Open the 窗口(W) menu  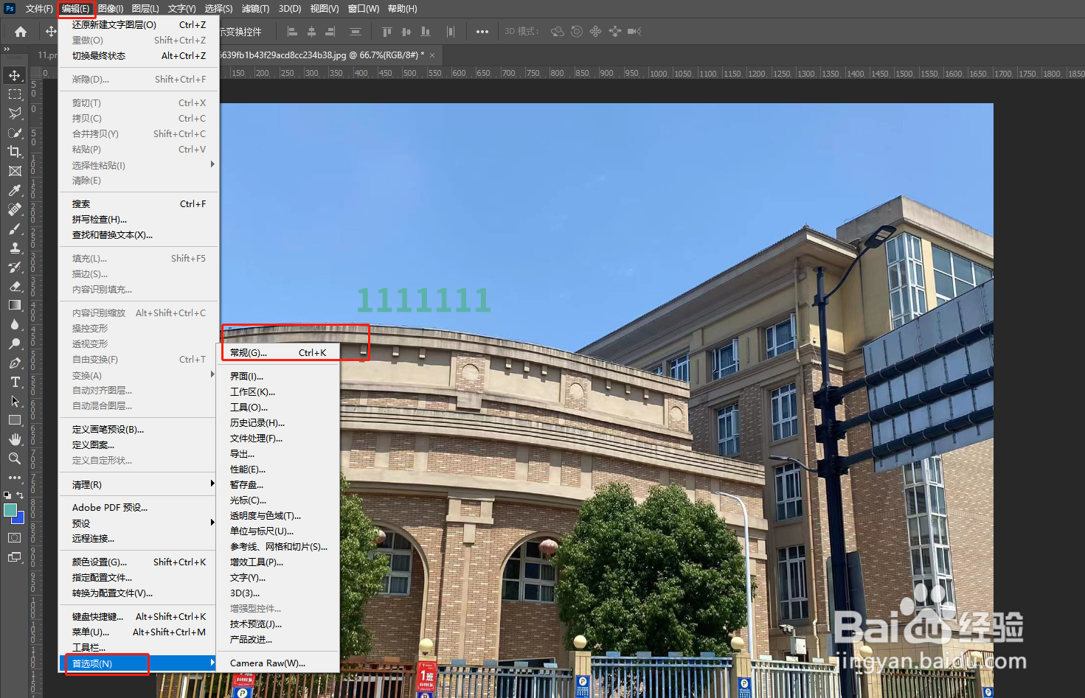pyautogui.click(x=363, y=9)
